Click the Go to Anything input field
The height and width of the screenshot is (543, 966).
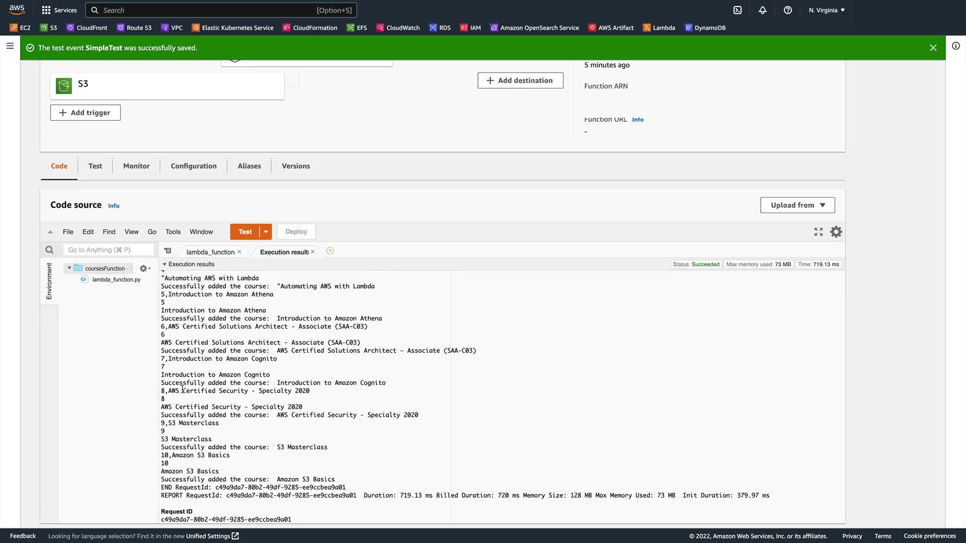pyautogui.click(x=108, y=250)
